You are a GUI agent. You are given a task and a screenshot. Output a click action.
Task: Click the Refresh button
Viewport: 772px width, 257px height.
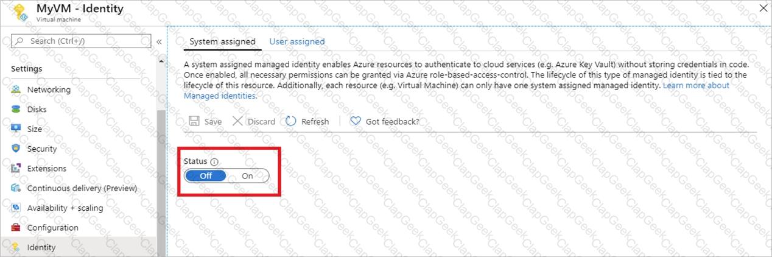307,122
